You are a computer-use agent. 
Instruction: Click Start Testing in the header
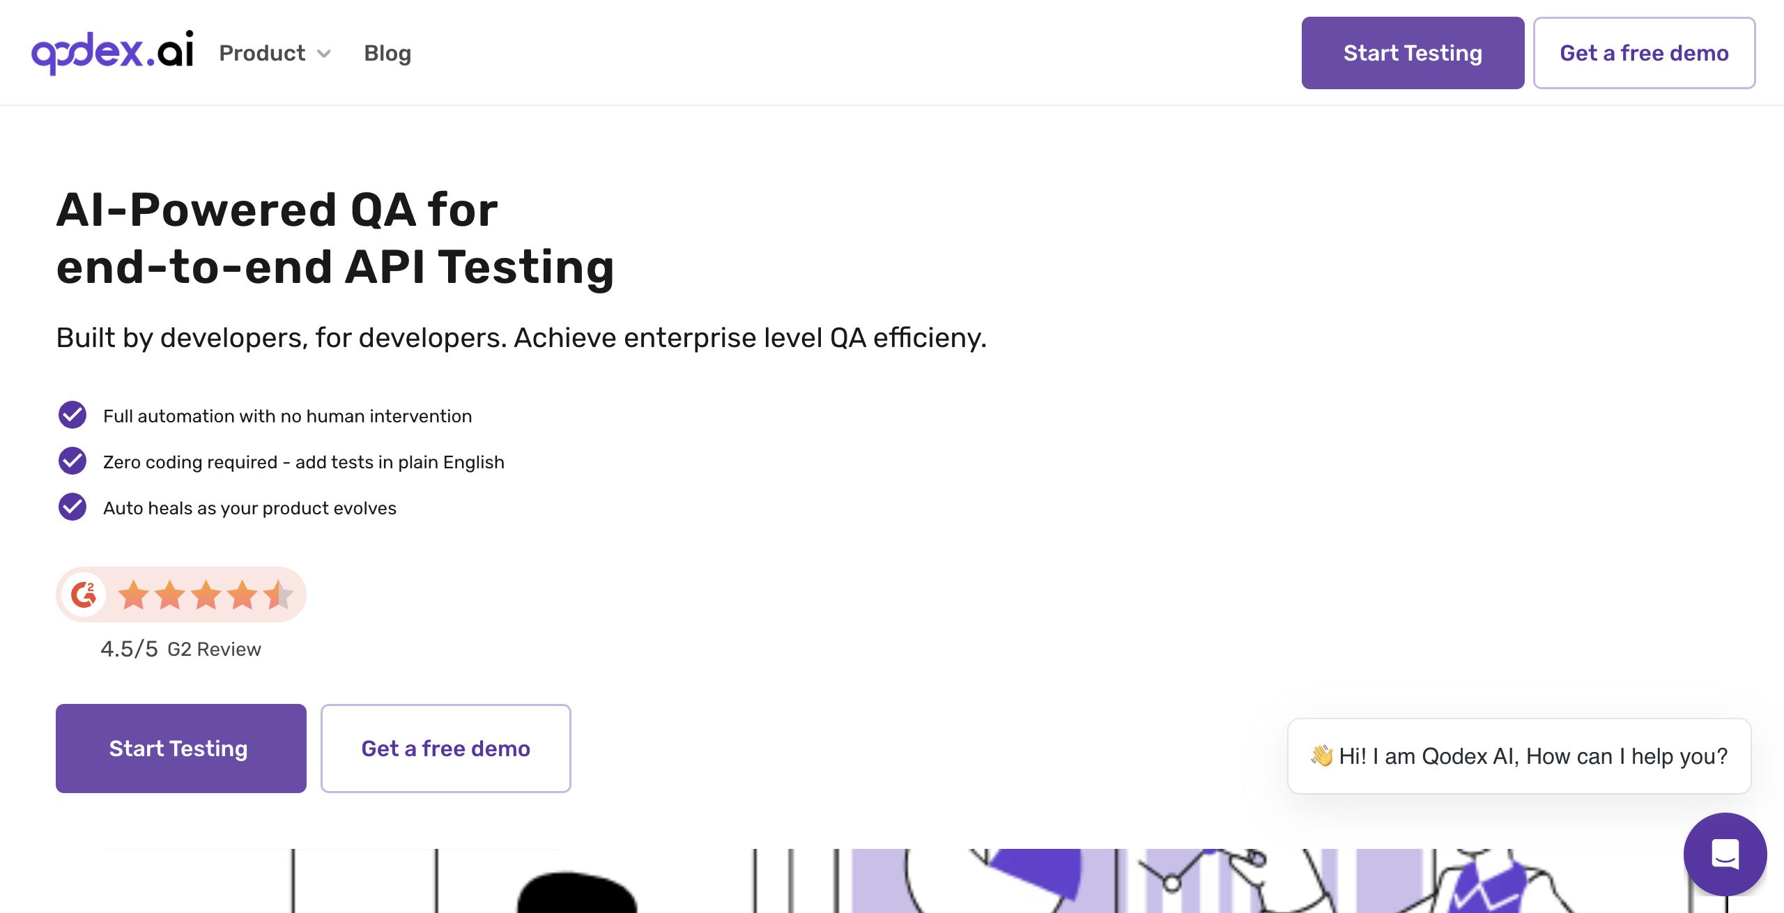(x=1412, y=52)
